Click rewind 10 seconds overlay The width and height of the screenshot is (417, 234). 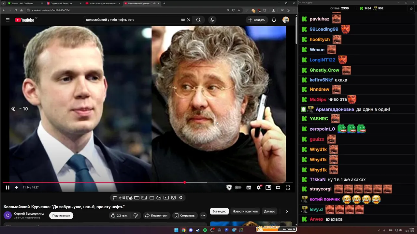(x=20, y=109)
